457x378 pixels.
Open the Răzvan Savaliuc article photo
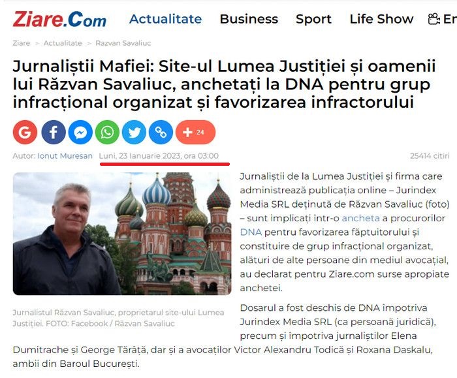(x=122, y=234)
